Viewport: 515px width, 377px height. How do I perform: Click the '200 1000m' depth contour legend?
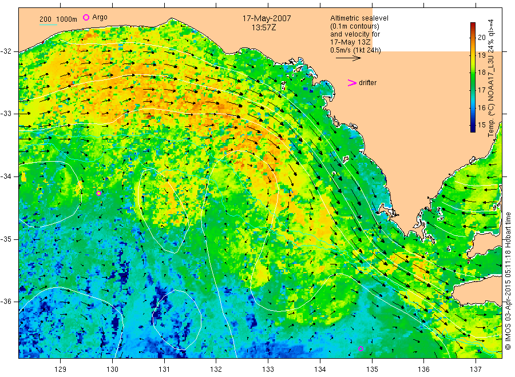(x=58, y=19)
